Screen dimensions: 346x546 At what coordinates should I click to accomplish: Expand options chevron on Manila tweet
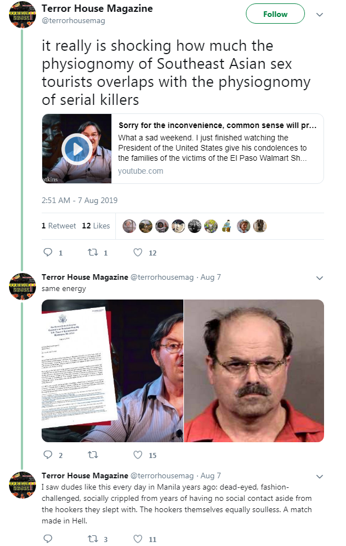320,477
